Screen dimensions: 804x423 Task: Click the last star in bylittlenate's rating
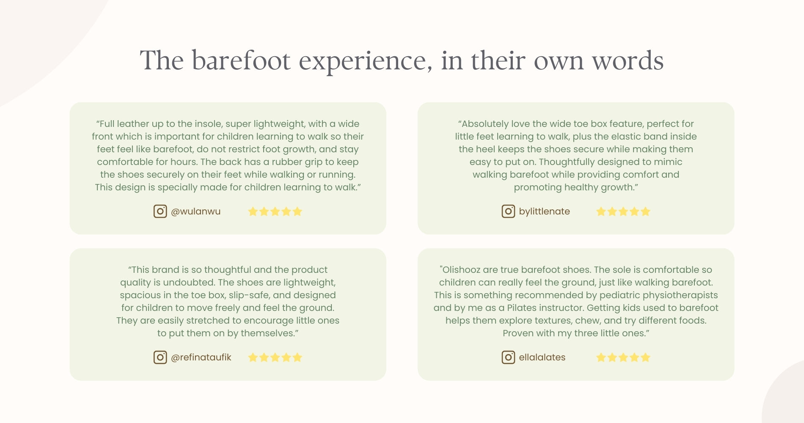click(x=645, y=211)
